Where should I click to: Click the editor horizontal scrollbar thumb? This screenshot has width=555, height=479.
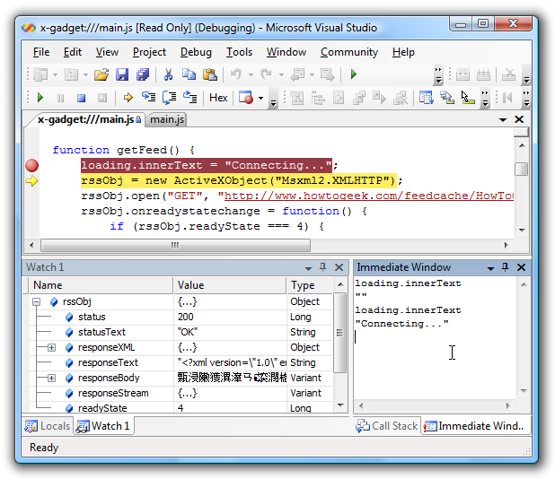pyautogui.click(x=175, y=245)
